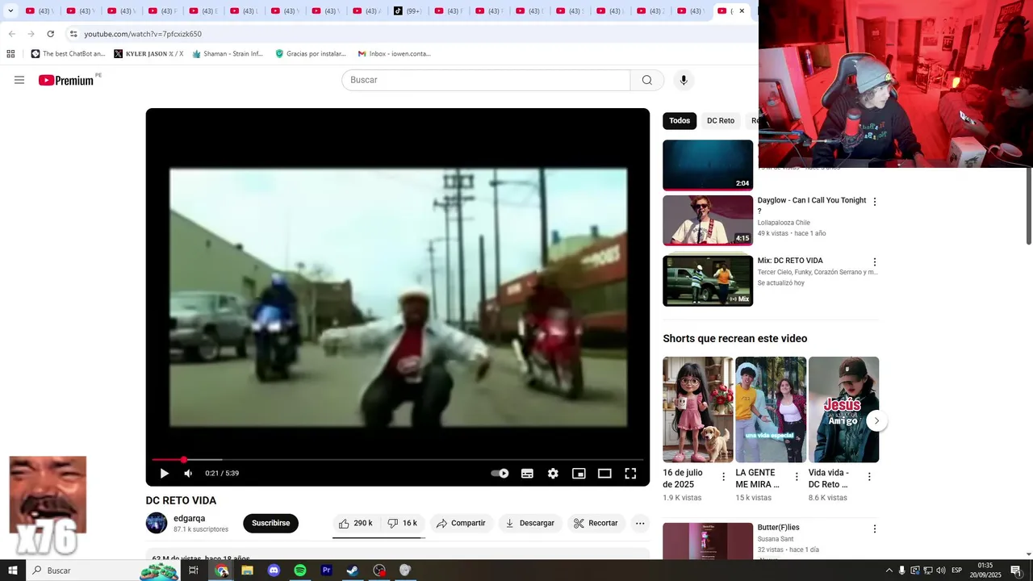
Task: Open options for 'Vida vida - DC Reto' short
Action: (869, 477)
